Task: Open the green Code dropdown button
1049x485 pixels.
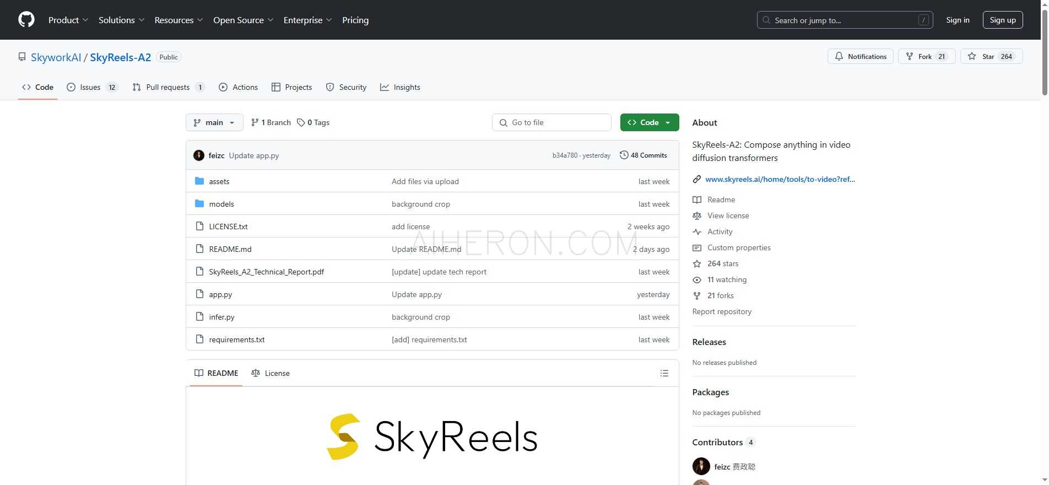Action: click(650, 122)
